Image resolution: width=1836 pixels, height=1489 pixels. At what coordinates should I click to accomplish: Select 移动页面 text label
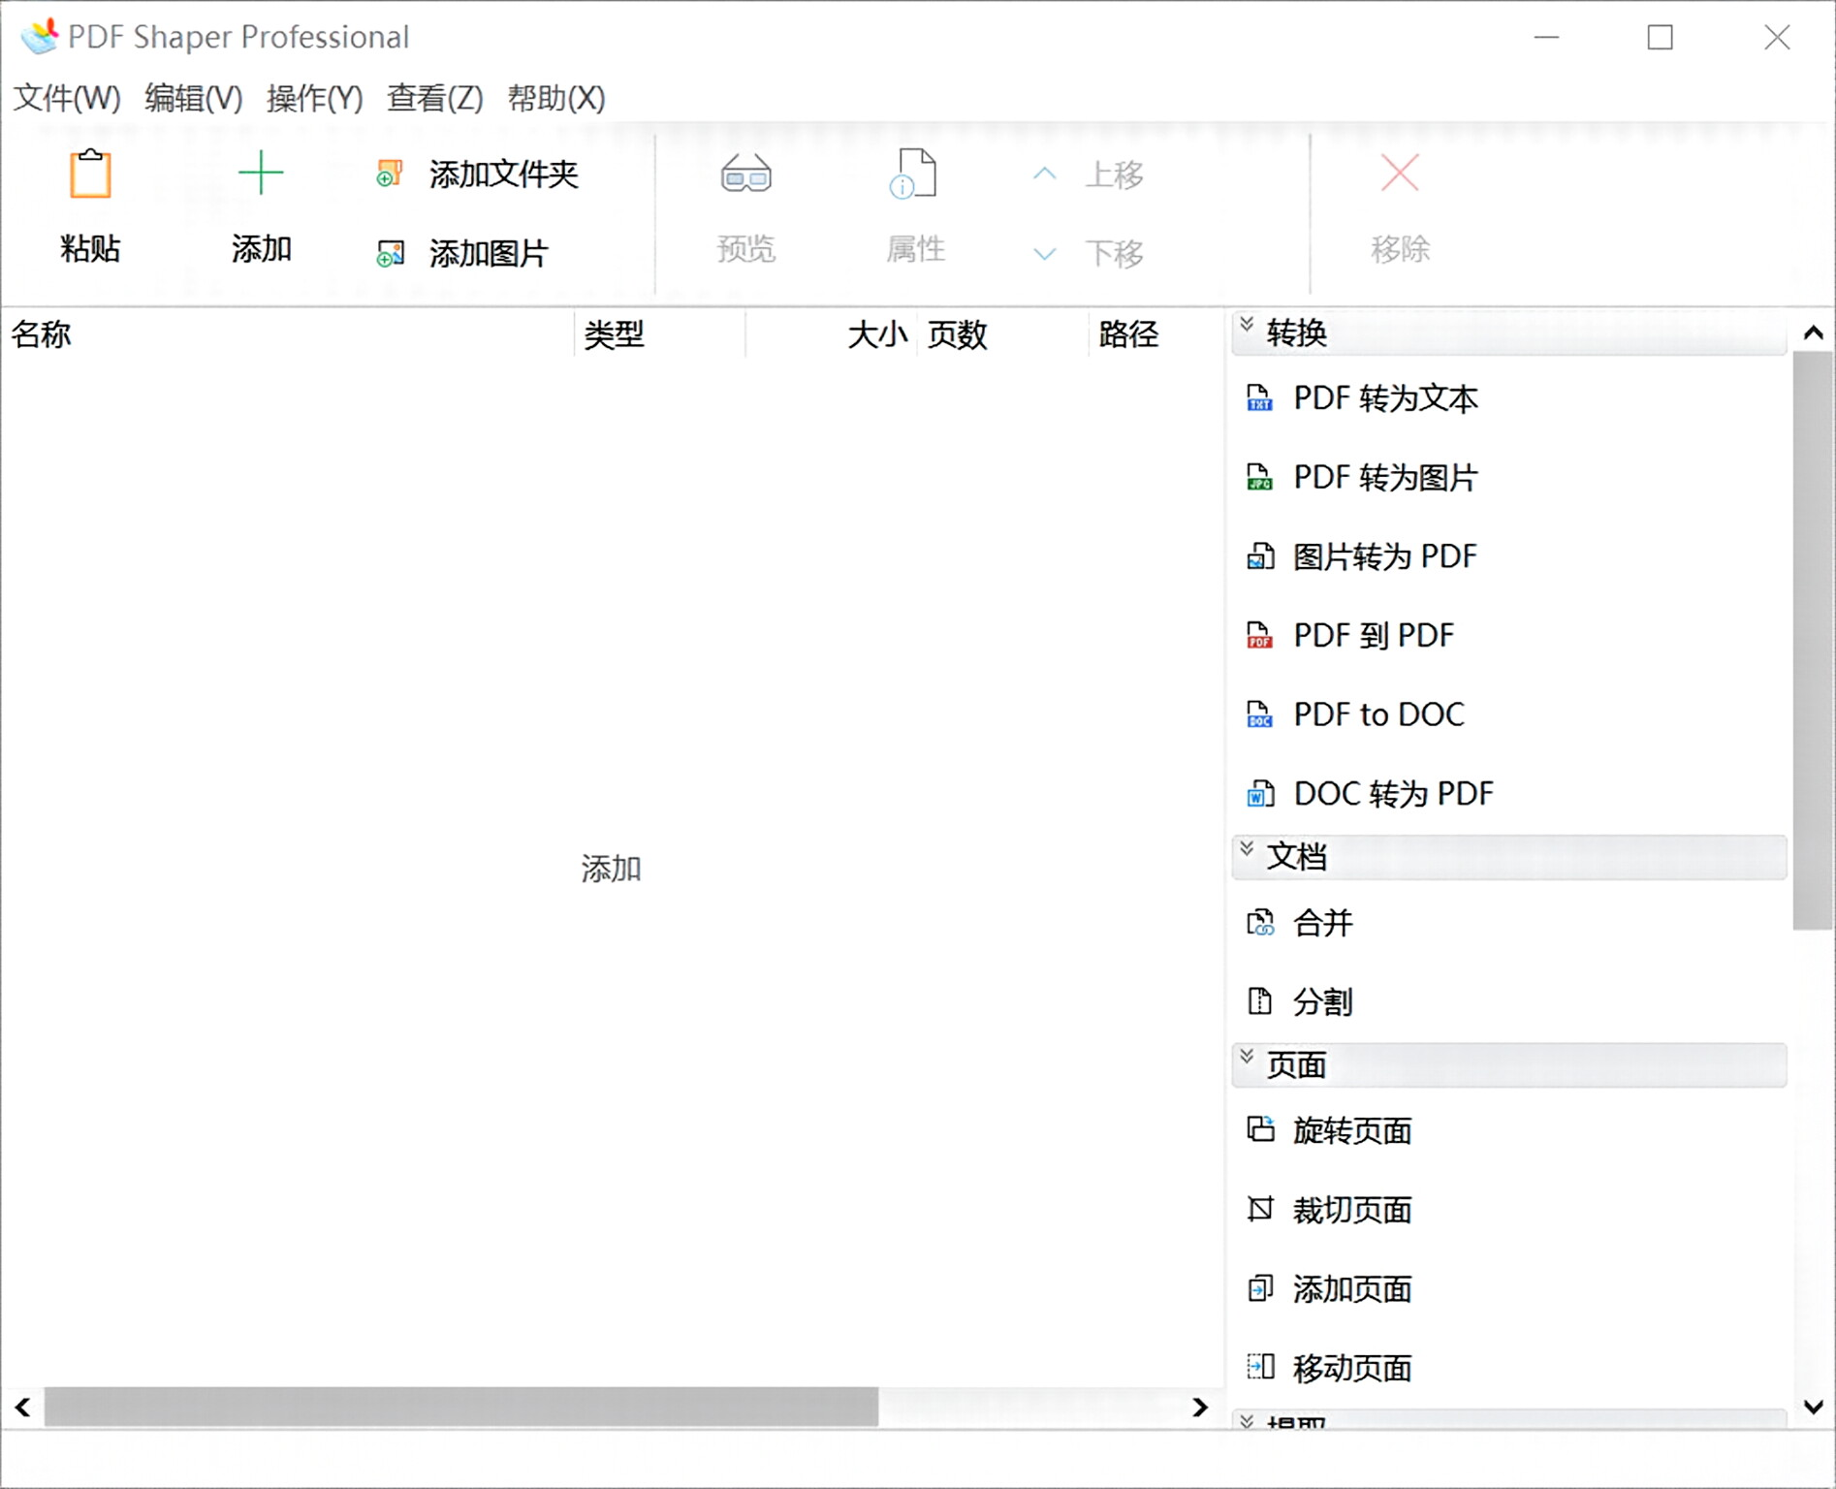pyautogui.click(x=1353, y=1368)
